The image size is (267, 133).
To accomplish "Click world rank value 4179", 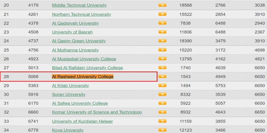I will 33,5.
